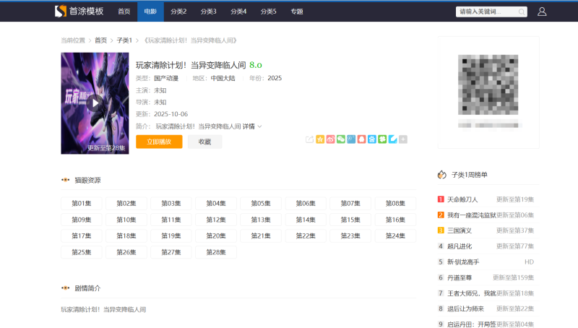The image size is (578, 328).
Task: Play episode 第05集
Action: tap(261, 204)
